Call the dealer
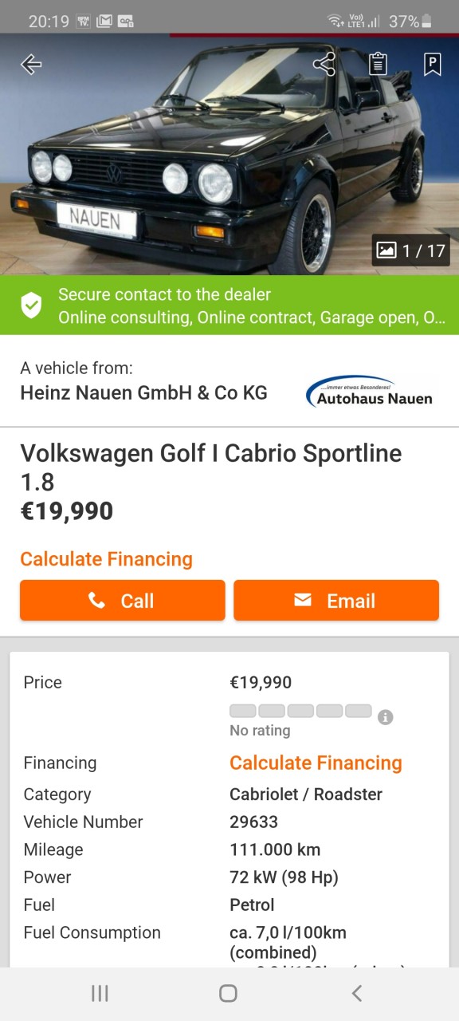459x1021 pixels. point(123,601)
